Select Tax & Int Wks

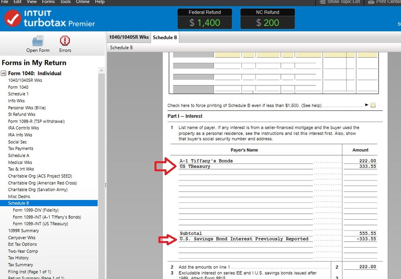(x=21, y=169)
